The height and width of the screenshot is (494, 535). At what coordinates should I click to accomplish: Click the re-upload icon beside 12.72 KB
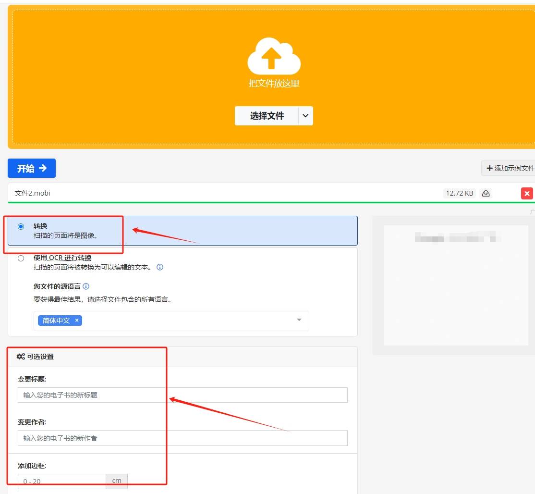pos(486,193)
